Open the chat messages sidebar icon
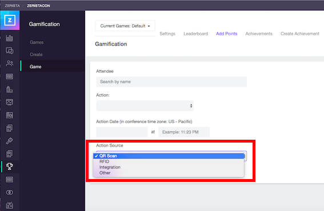This screenshot has height=211, width=324. 10,51
